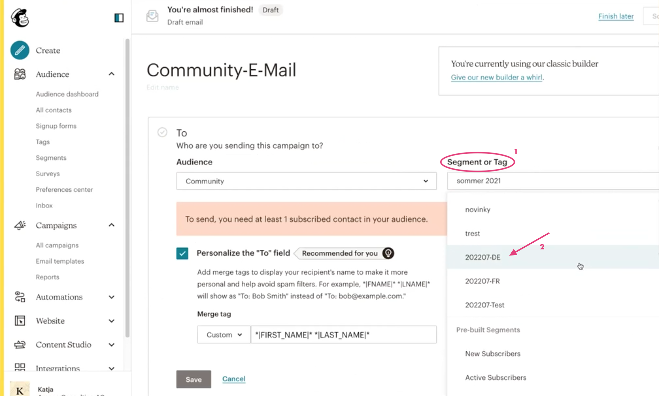Choose the New Subscribers pre-built segment
Screen dimensions: 659x396
pos(492,354)
